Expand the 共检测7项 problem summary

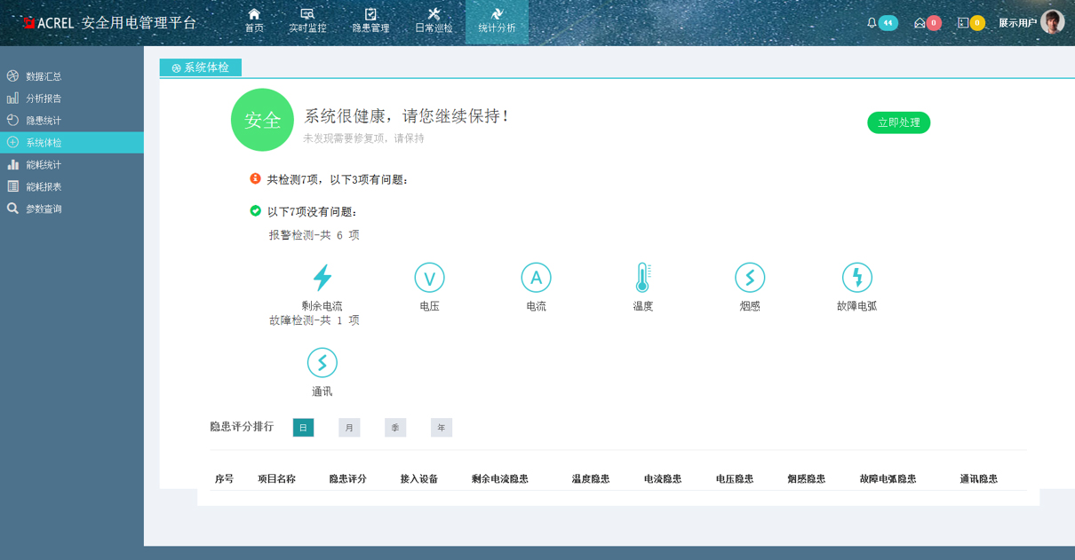[x=329, y=179]
